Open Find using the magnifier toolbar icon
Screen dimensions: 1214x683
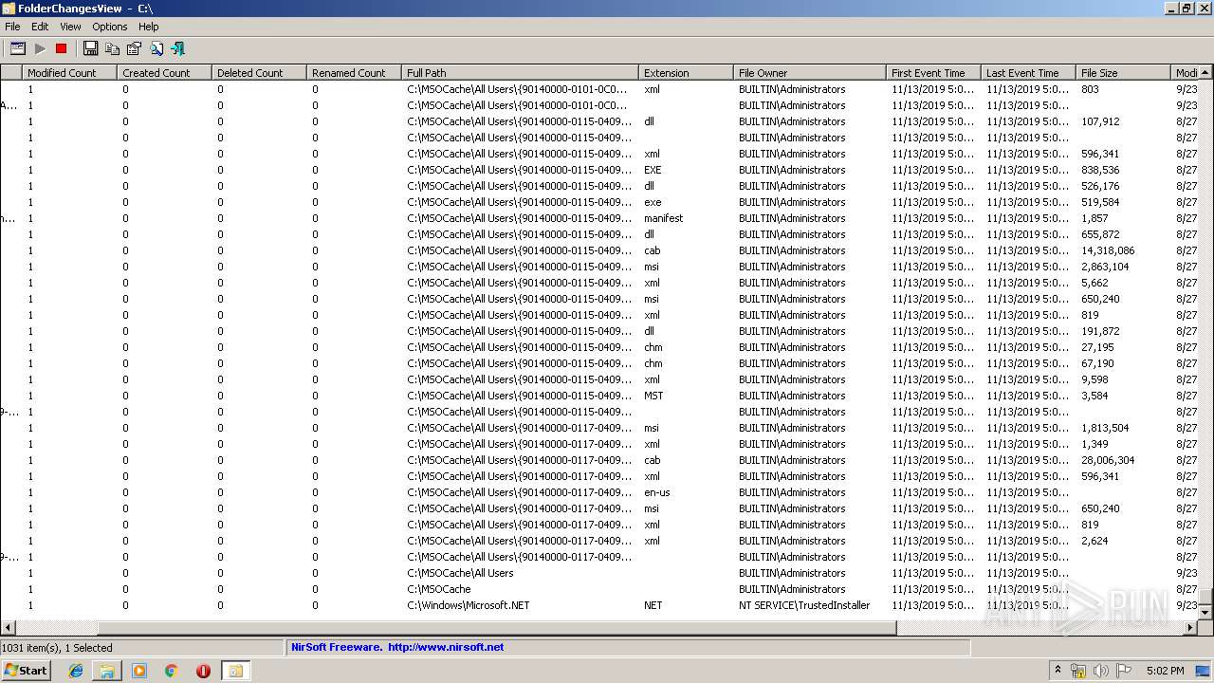156,48
